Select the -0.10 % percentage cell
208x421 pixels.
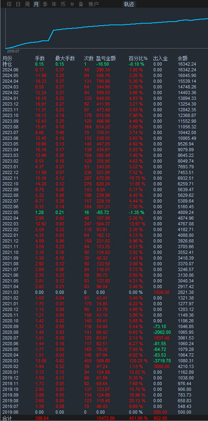pyautogui.click(x=137, y=64)
